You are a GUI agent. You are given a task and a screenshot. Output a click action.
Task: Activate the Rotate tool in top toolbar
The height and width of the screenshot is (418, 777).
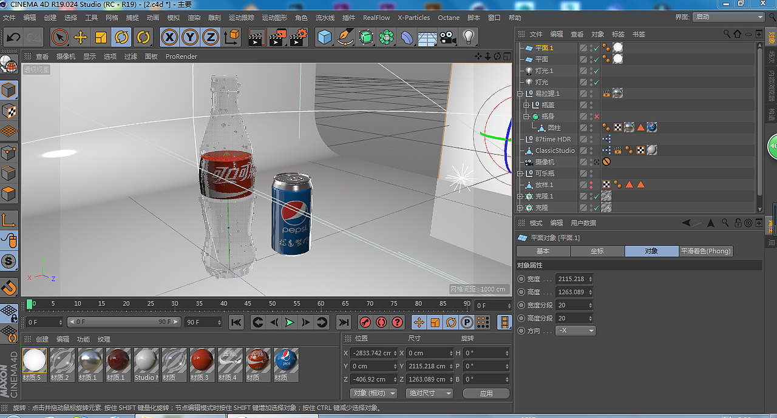[x=121, y=37]
